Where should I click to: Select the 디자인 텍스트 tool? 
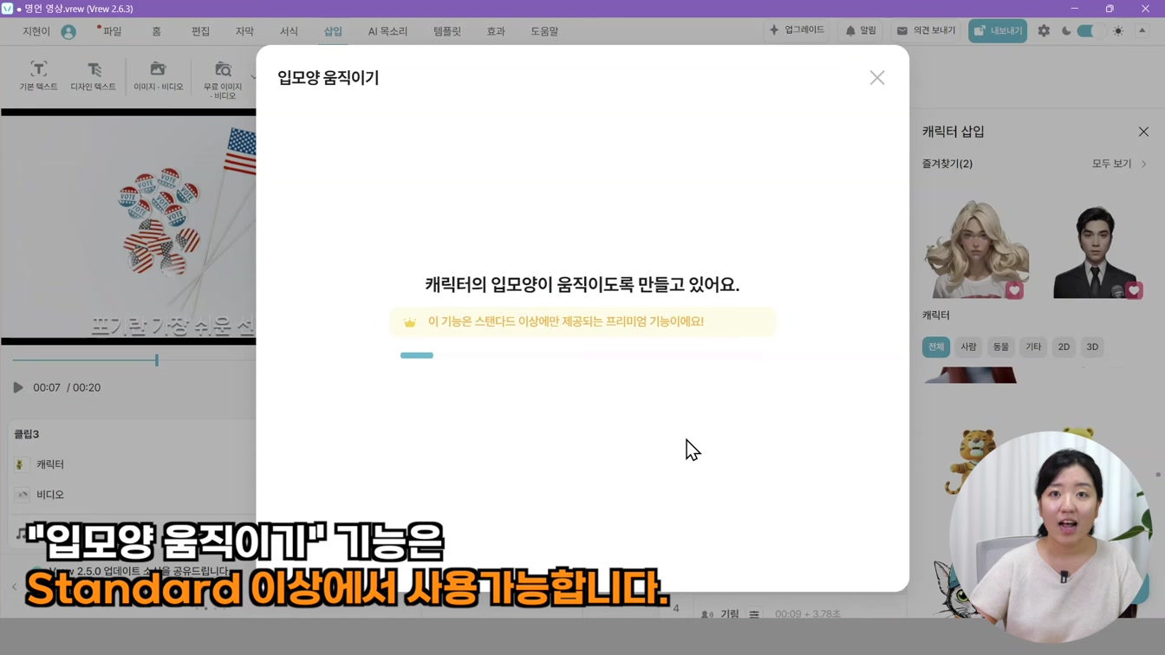93,76
